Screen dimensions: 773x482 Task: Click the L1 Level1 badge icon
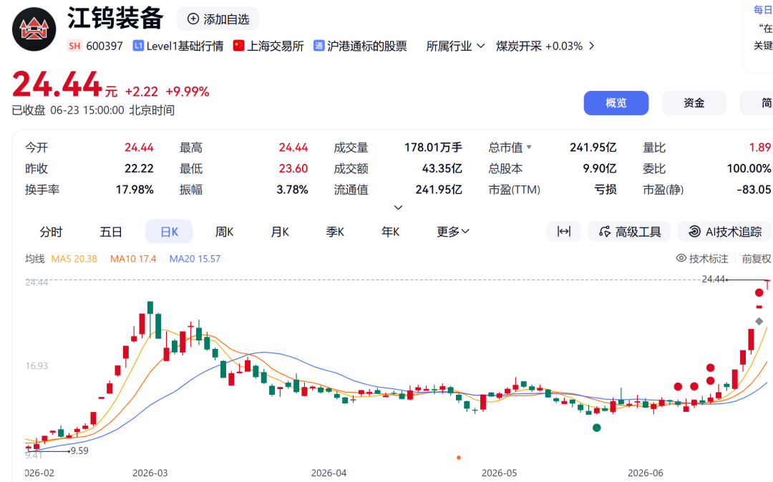(138, 46)
